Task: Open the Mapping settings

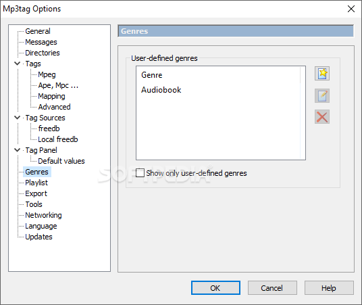Action: (x=51, y=96)
